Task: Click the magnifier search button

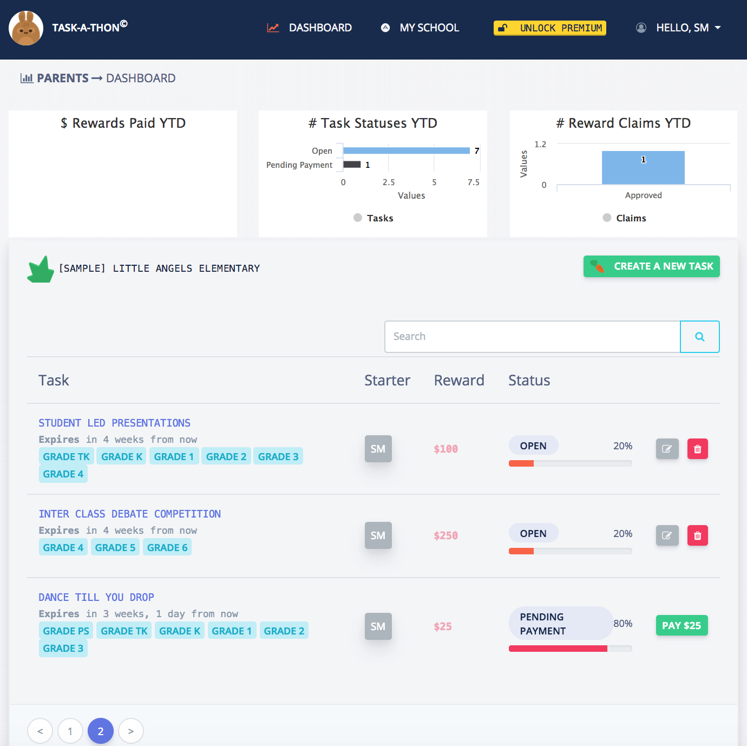Action: 700,337
